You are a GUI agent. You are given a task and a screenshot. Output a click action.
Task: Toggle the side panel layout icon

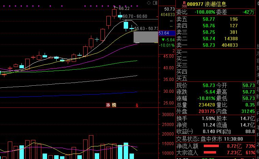pos(155,3)
